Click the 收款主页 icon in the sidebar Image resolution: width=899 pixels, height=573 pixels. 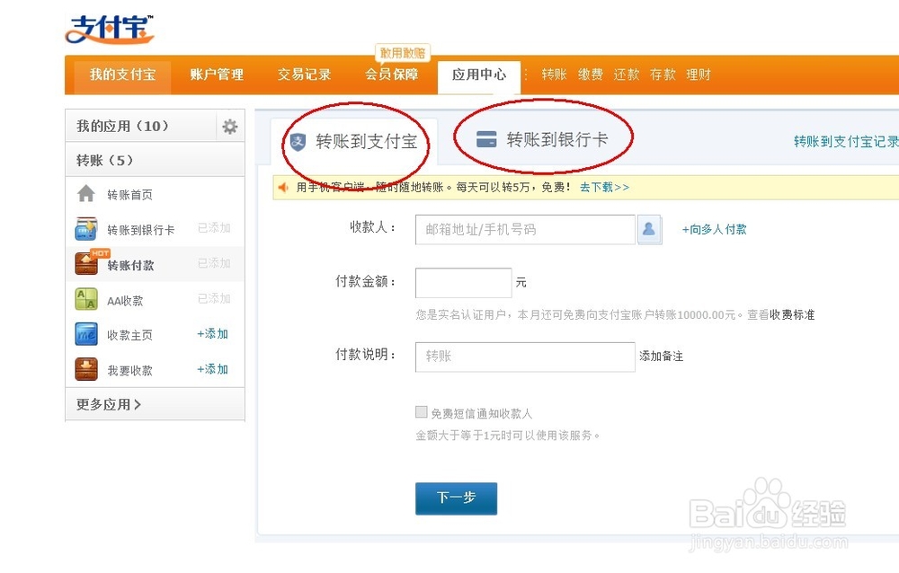pyautogui.click(x=86, y=333)
